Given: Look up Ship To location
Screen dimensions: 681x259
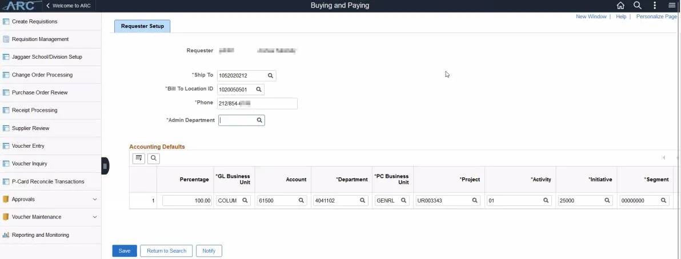Looking at the screenshot, I should 270,75.
